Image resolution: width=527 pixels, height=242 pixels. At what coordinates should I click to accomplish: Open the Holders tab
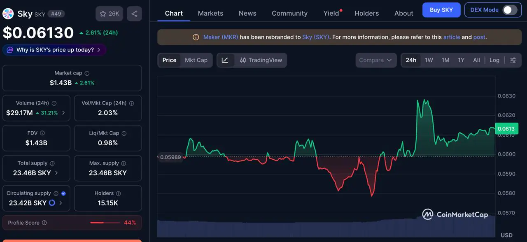(366, 13)
